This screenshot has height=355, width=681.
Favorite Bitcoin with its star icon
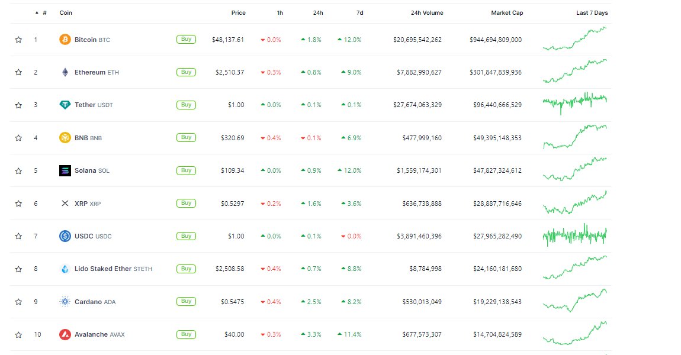(x=18, y=40)
